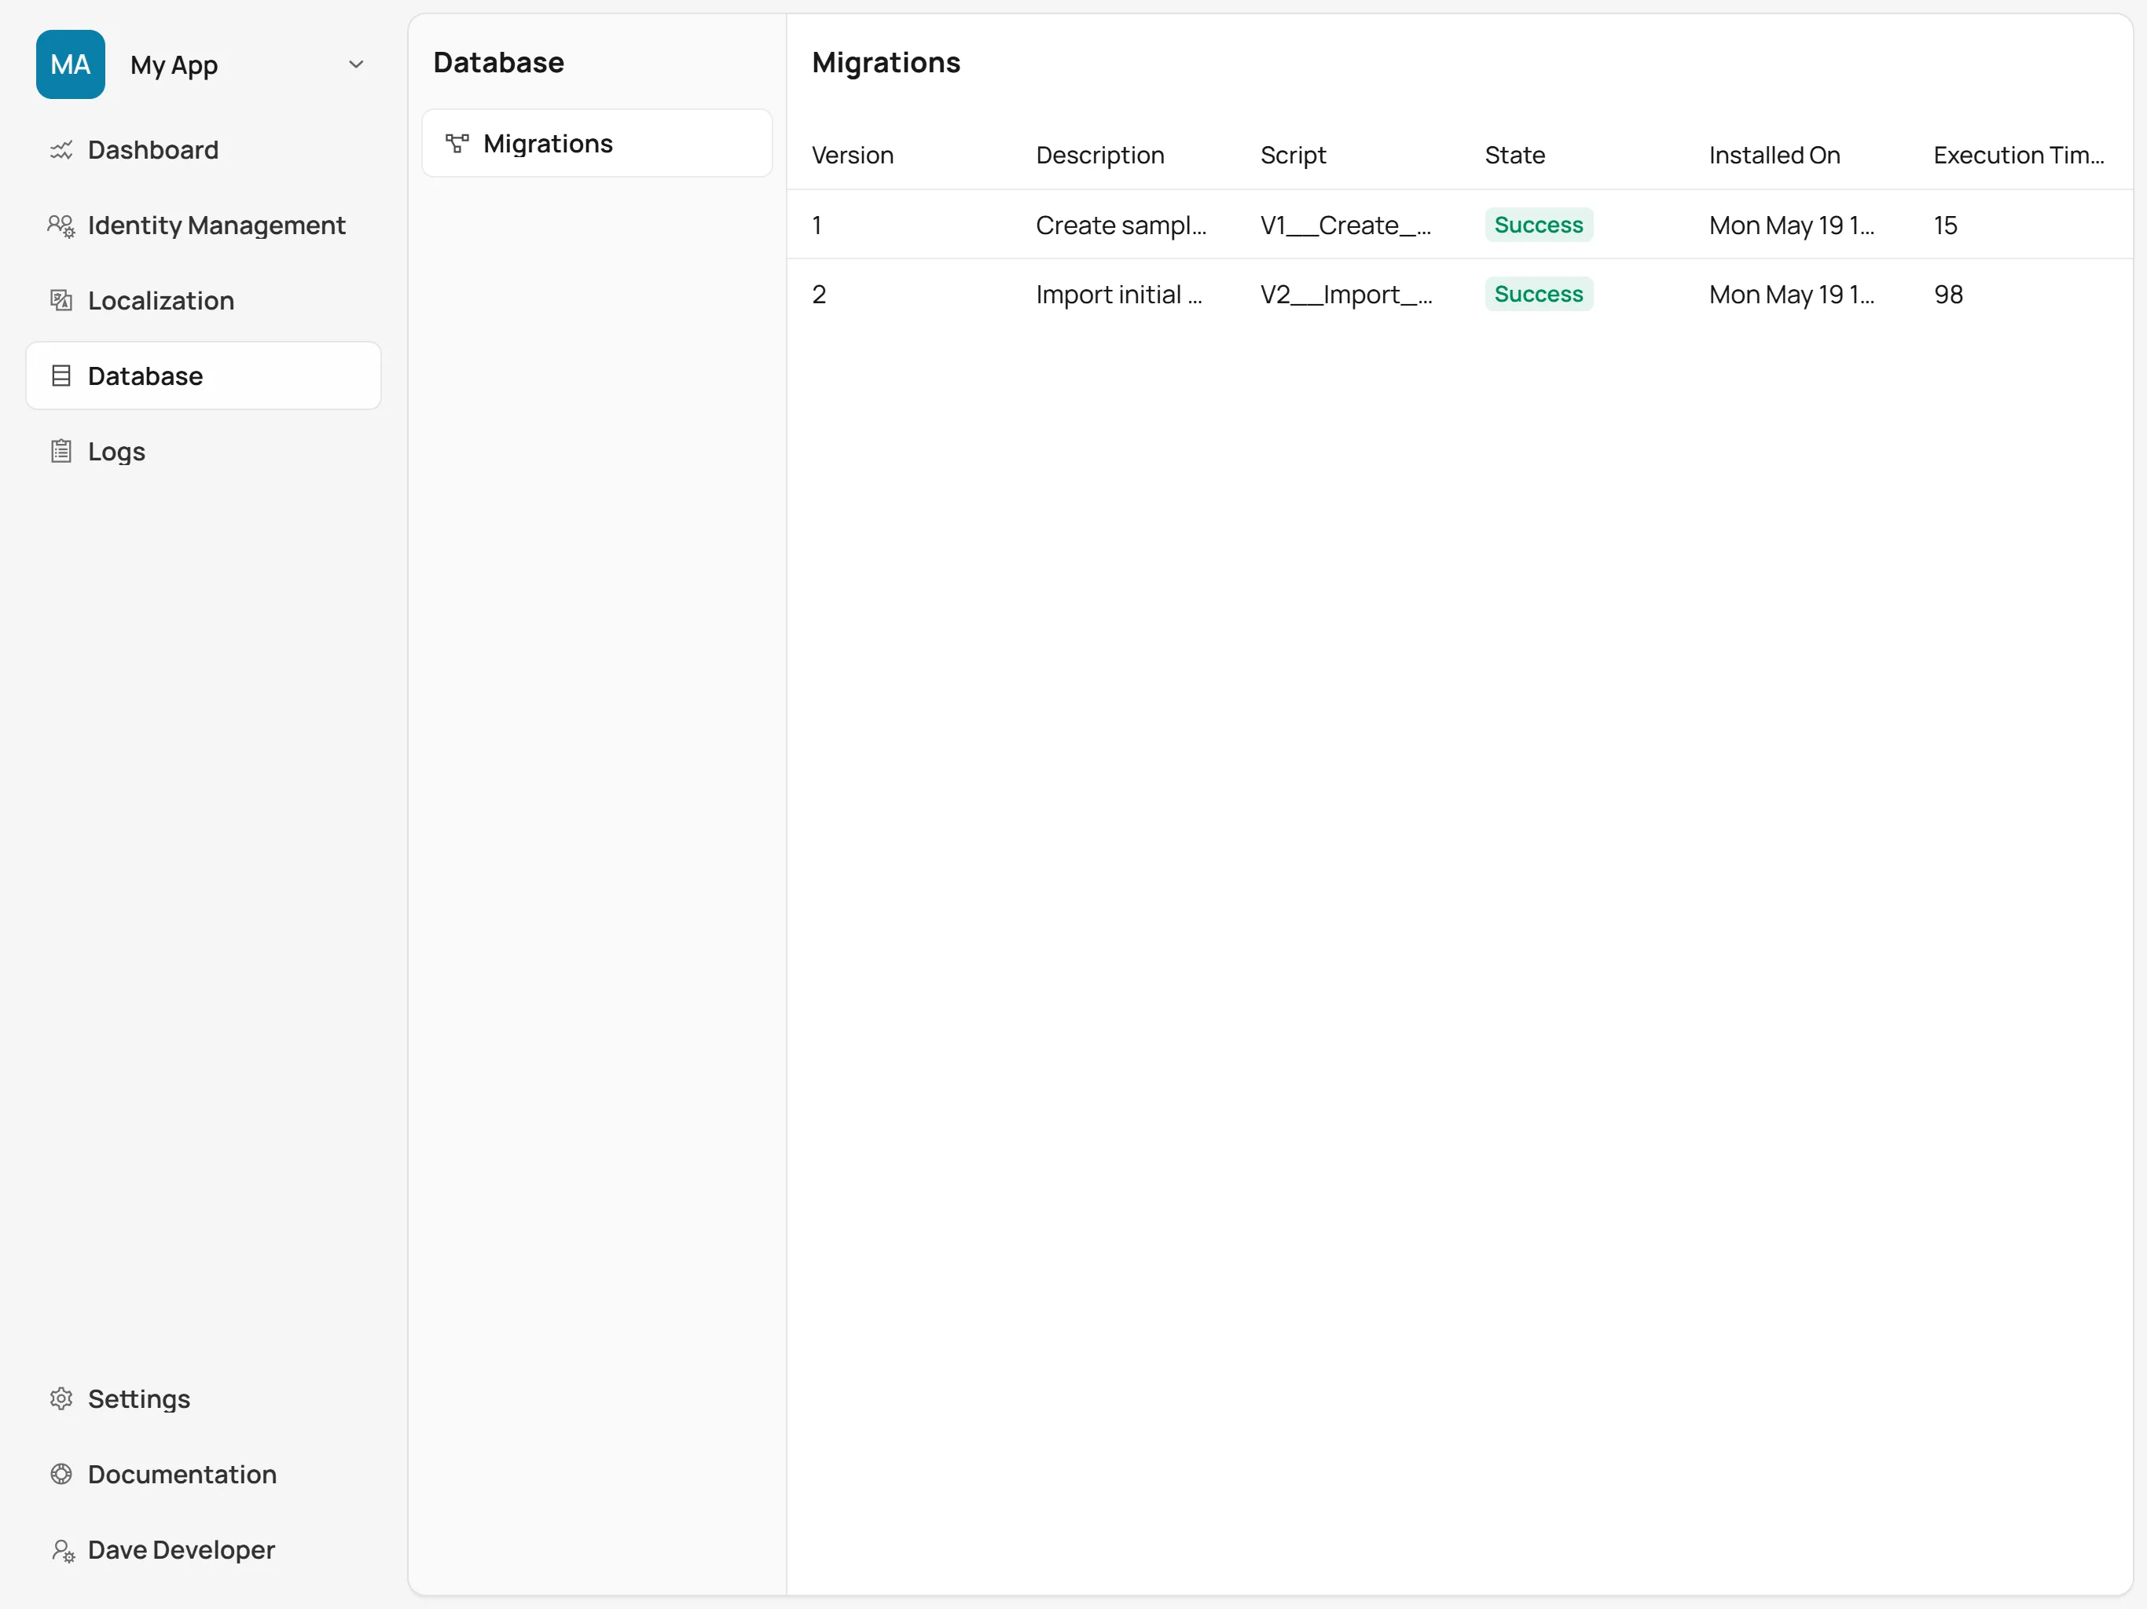
Task: Click the Success badge on migration version 1
Action: point(1537,224)
